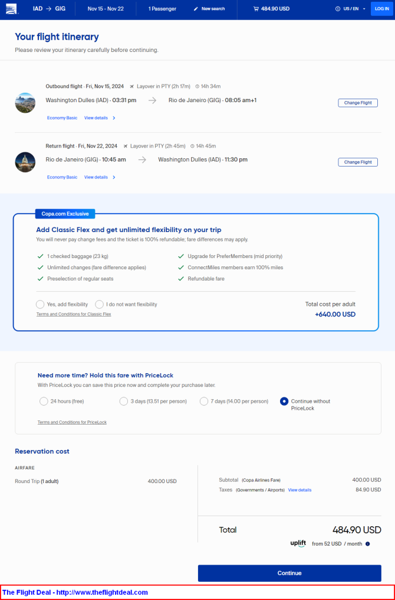Open the Nov 15 - Nov 22 dates item
395x600 pixels.
coord(106,9)
